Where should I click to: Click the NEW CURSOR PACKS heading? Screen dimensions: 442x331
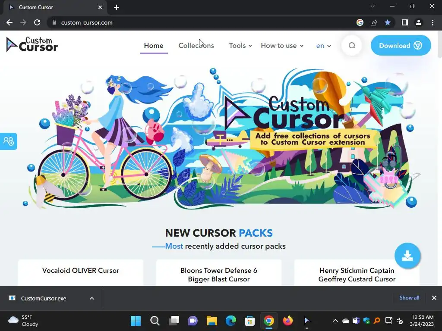tap(219, 233)
